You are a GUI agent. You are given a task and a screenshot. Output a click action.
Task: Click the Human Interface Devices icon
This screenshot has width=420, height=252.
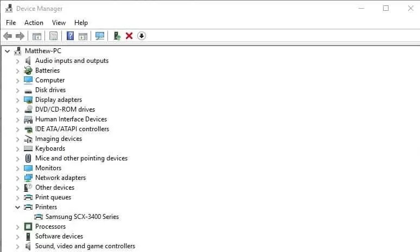pos(28,119)
